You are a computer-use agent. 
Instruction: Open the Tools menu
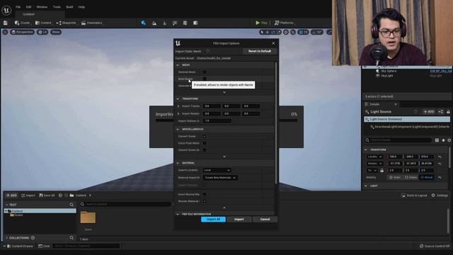57,7
